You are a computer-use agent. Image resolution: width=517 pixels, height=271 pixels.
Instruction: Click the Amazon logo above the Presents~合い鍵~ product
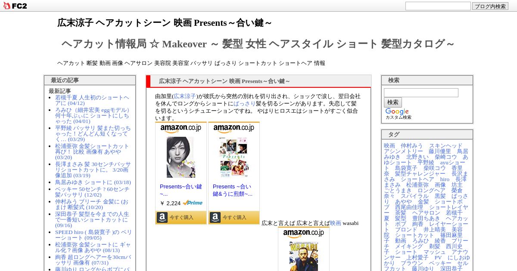click(181, 129)
